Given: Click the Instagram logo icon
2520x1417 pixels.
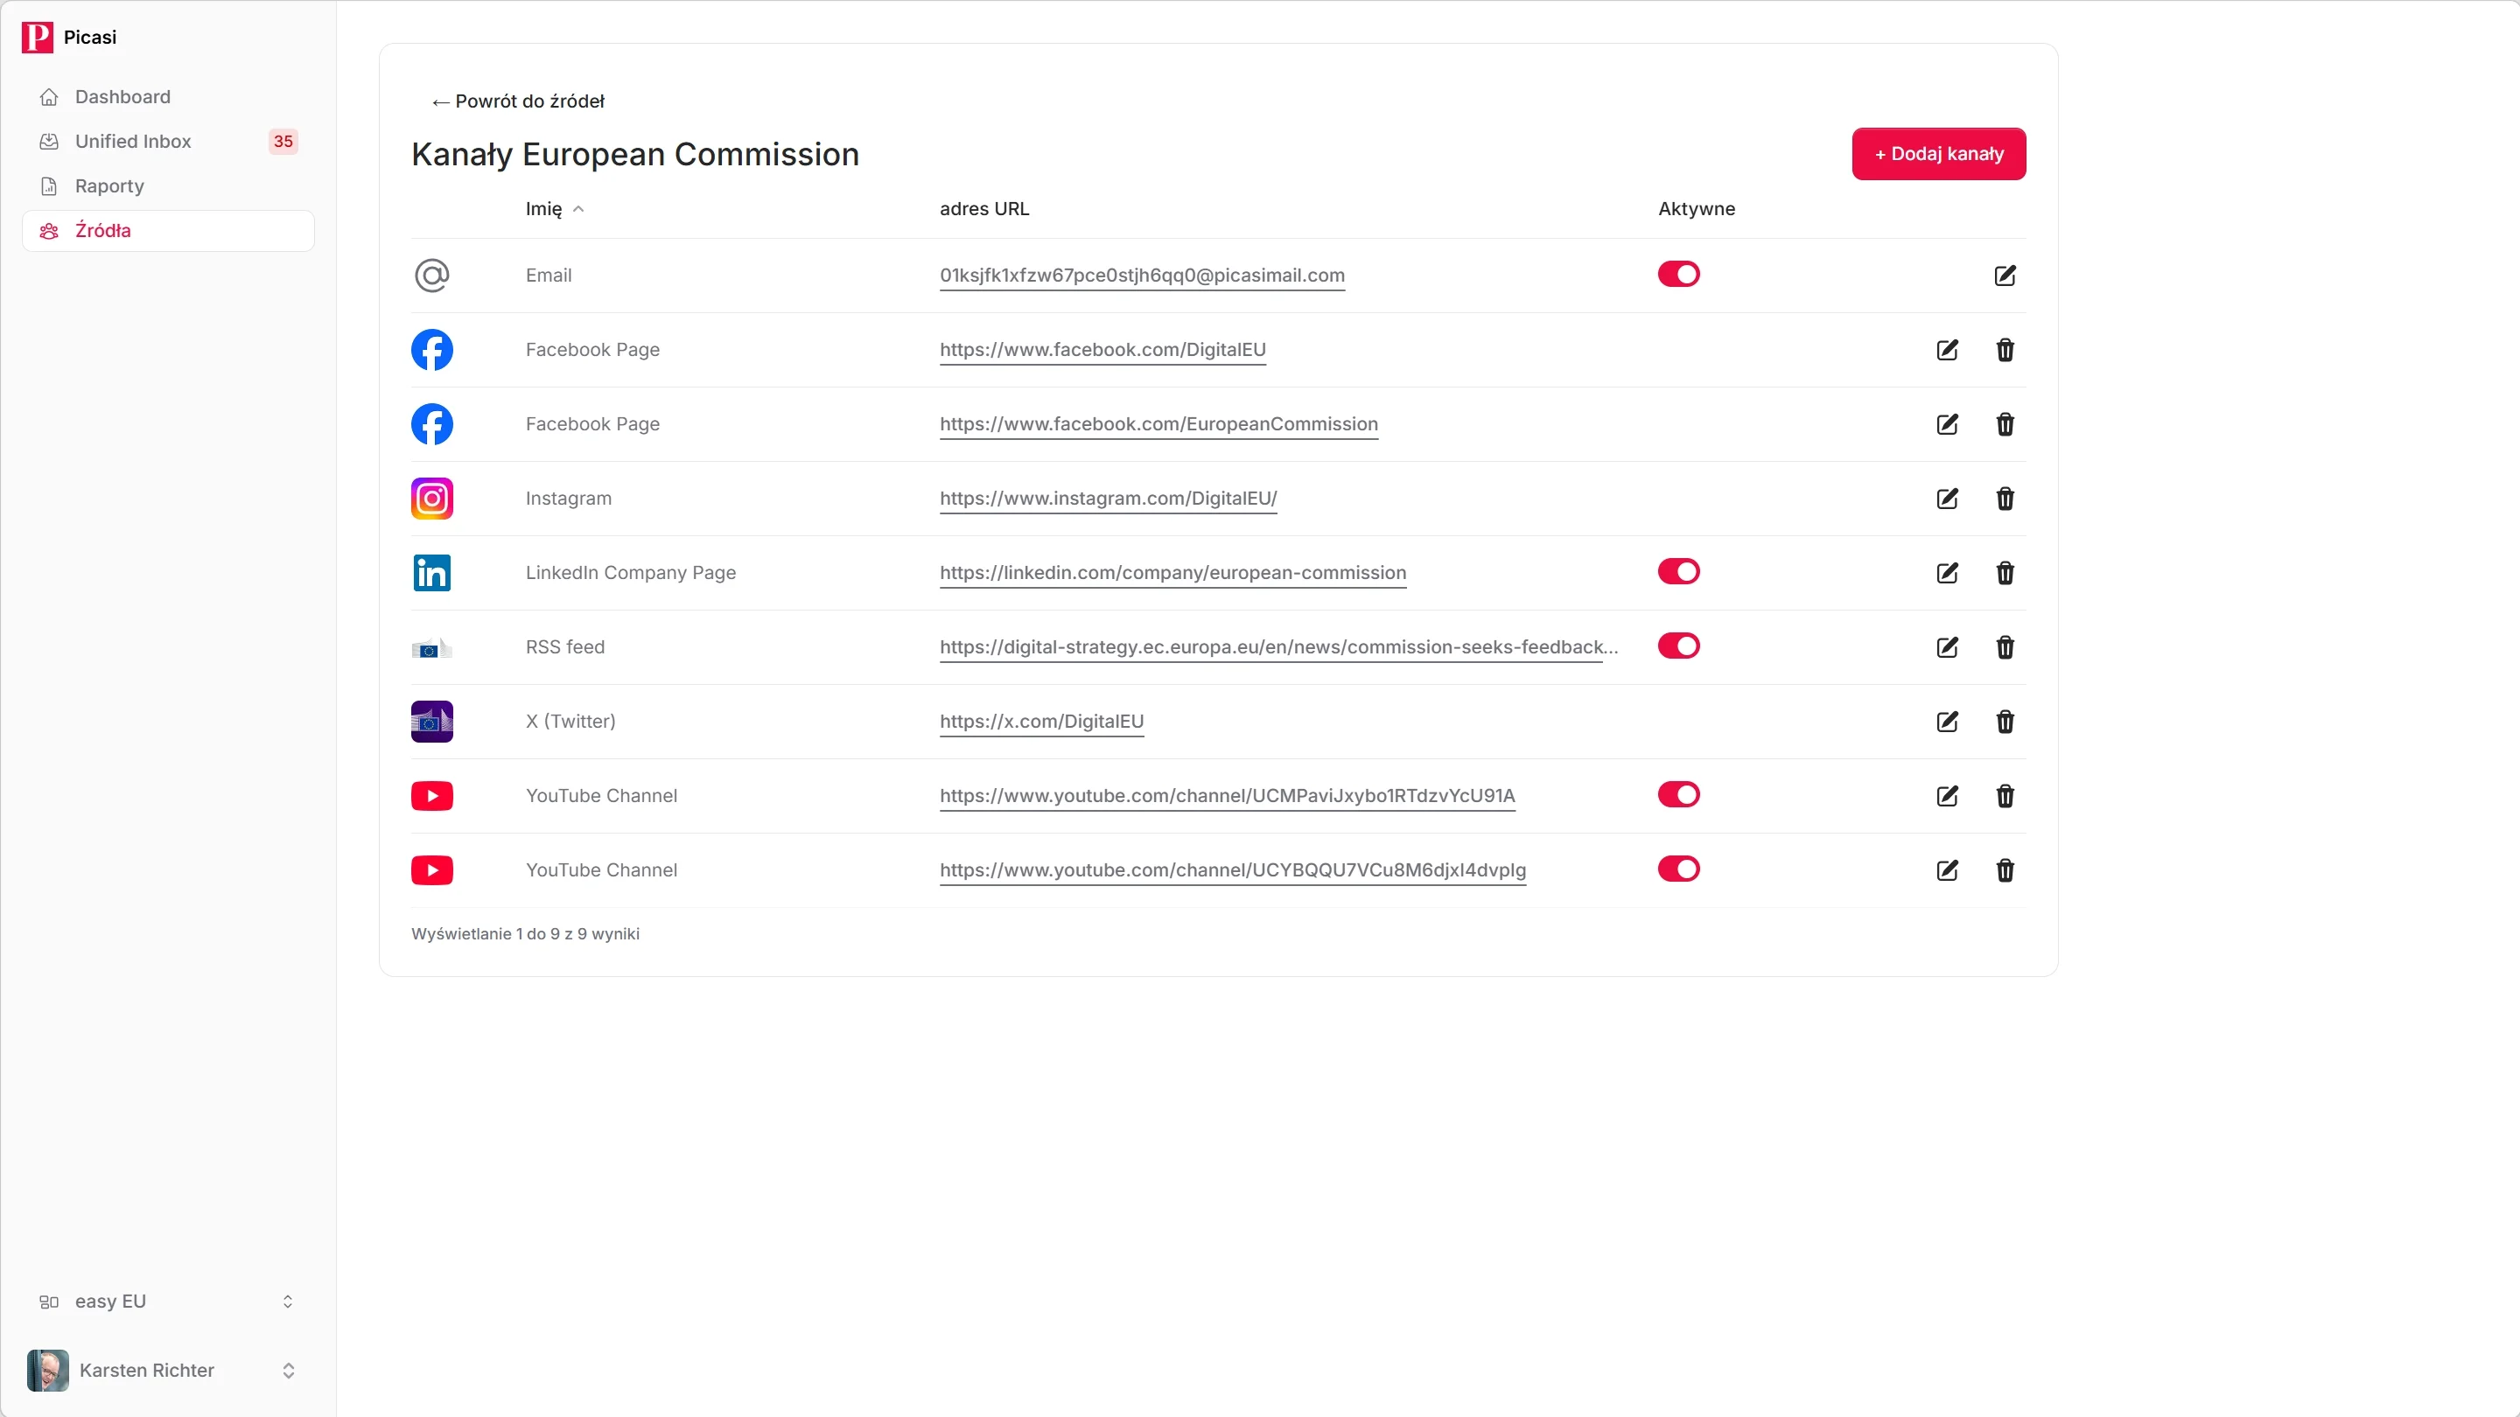Looking at the screenshot, I should point(431,499).
